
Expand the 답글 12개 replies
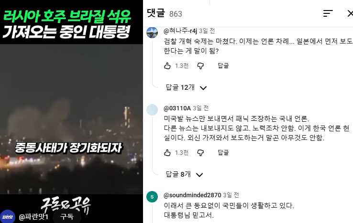(x=186, y=87)
